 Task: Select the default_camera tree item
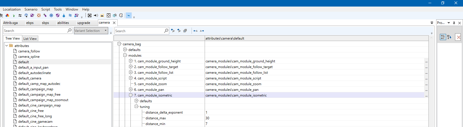tap(30, 78)
